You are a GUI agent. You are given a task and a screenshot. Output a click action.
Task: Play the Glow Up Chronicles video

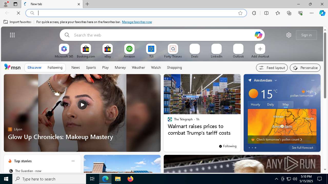82,105
